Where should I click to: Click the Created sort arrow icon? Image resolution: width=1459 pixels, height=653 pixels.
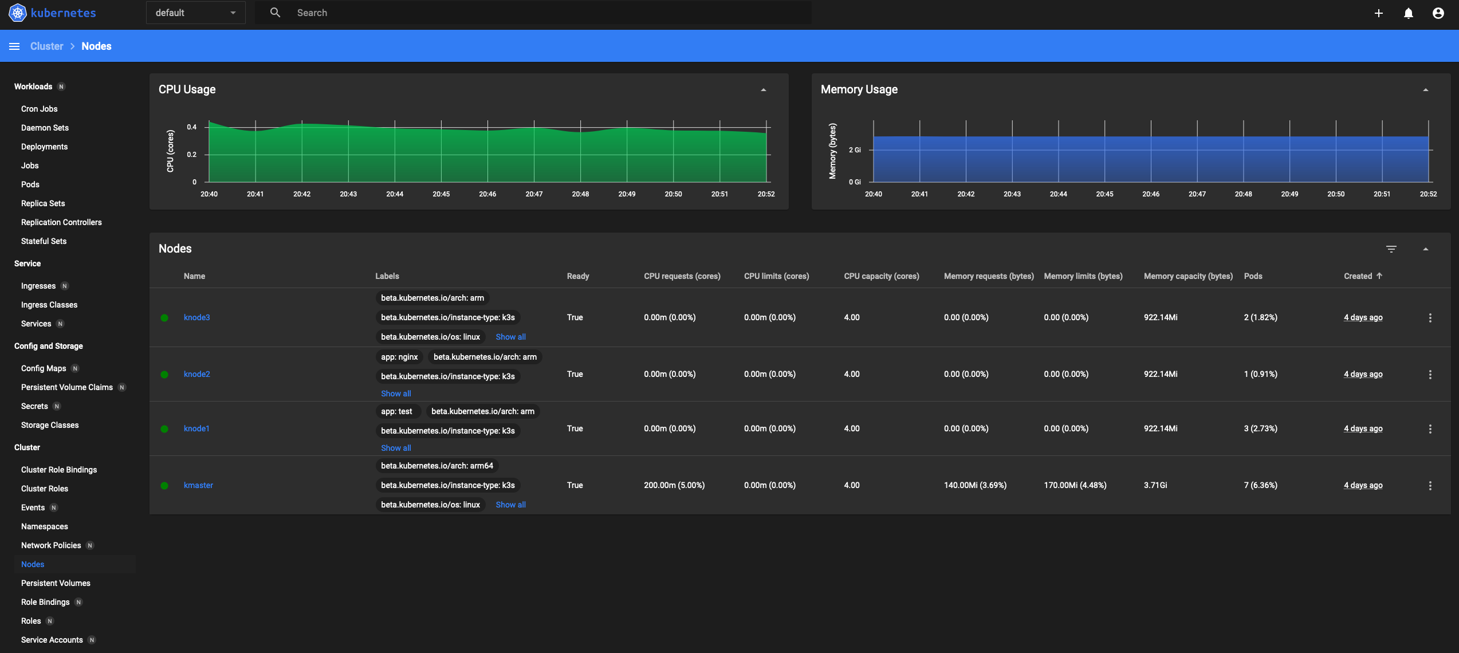pos(1379,276)
